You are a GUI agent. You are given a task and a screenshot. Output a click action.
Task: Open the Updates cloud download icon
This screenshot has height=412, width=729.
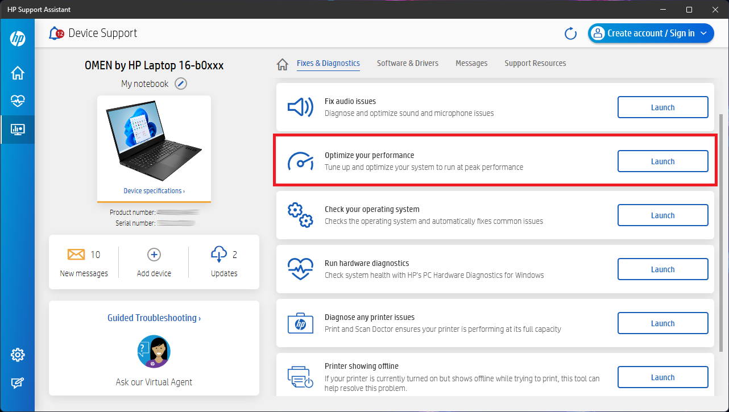coord(219,254)
